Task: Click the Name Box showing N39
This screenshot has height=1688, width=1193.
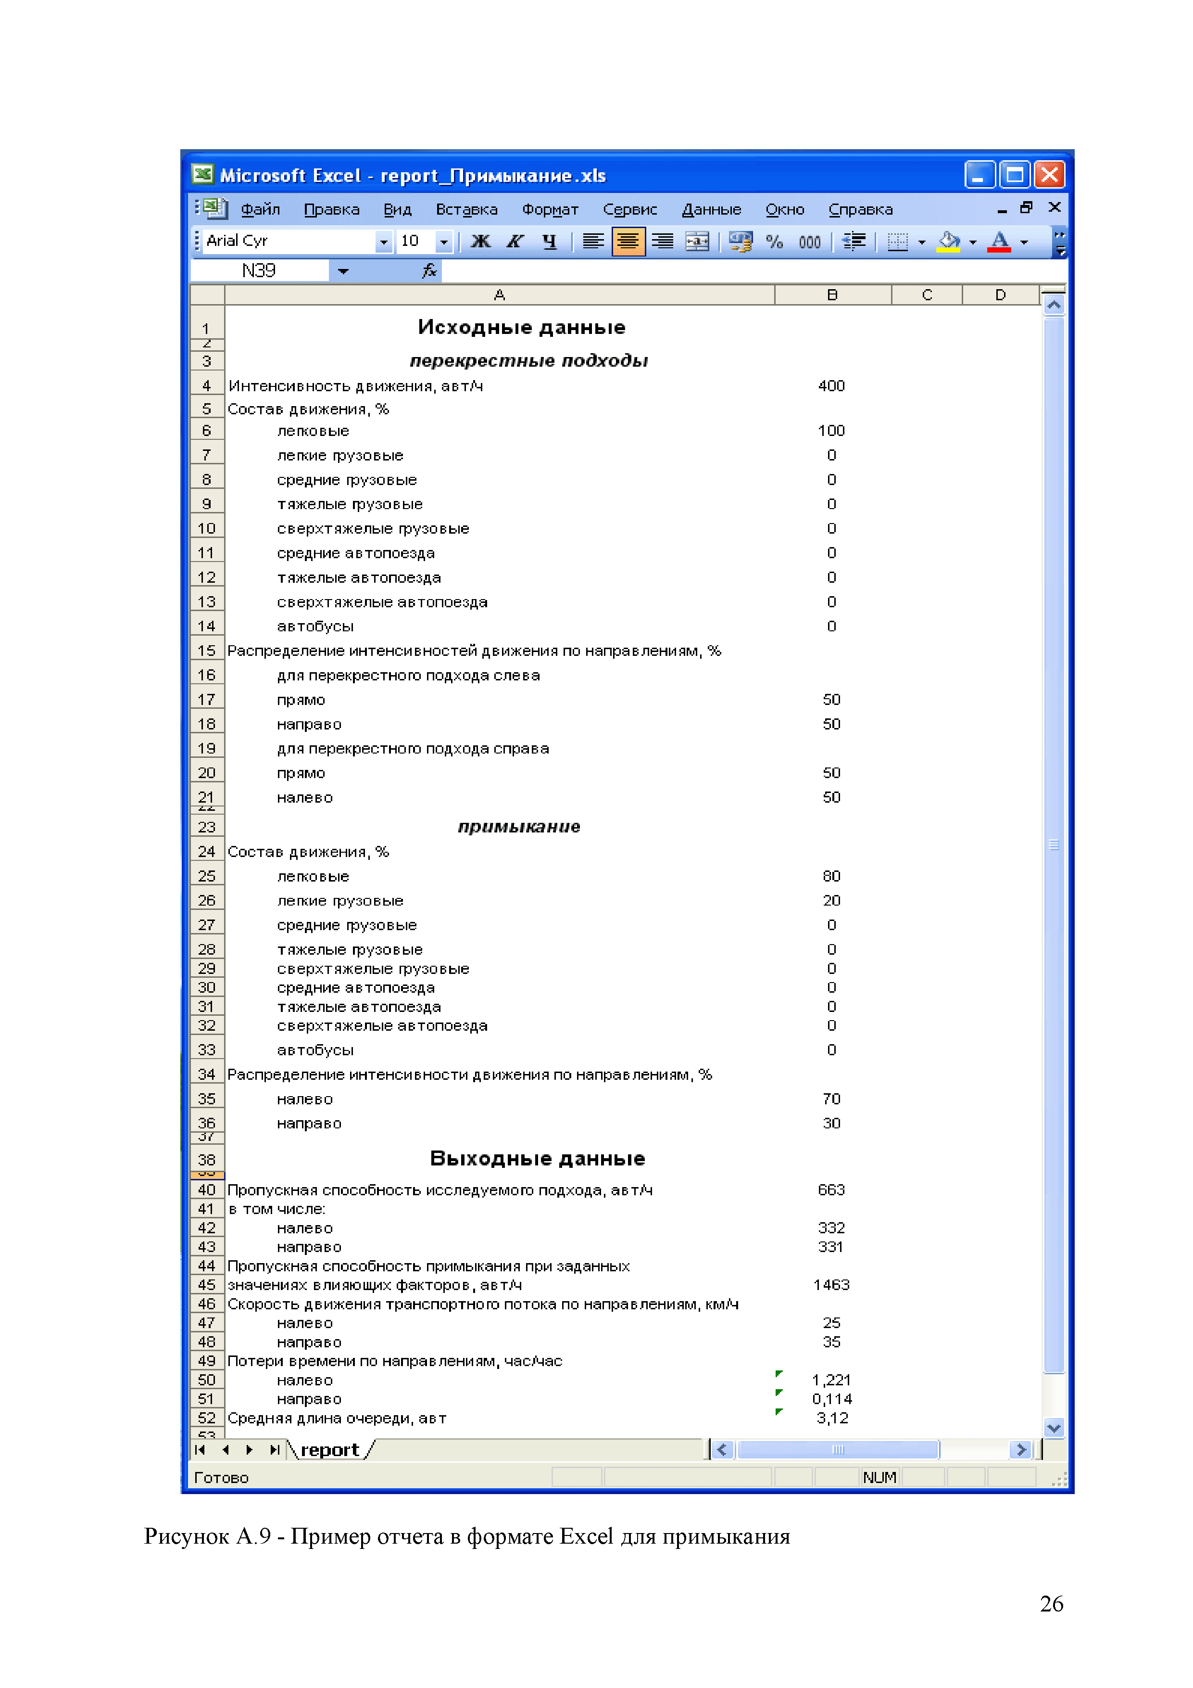Action: click(x=259, y=271)
